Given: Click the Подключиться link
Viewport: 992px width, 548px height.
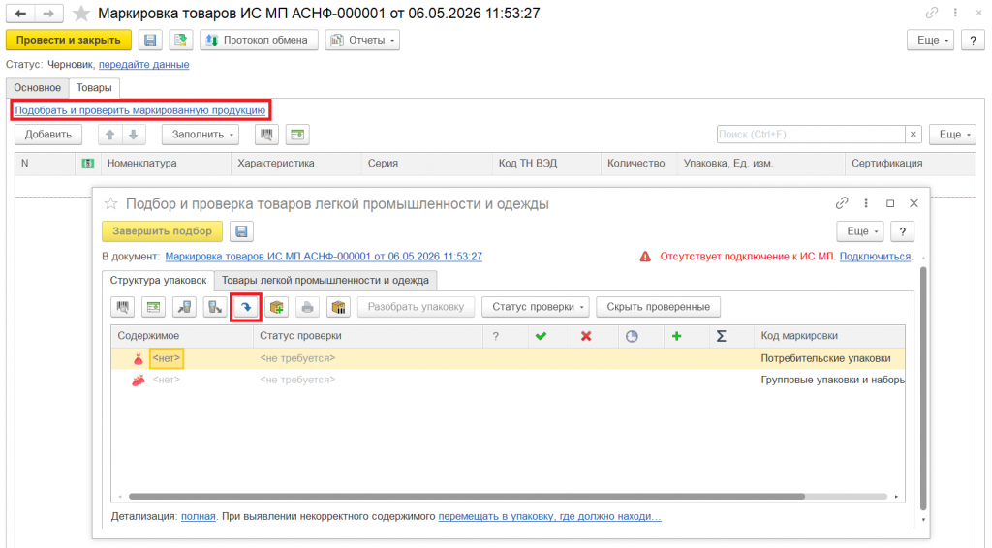Looking at the screenshot, I should coord(875,257).
